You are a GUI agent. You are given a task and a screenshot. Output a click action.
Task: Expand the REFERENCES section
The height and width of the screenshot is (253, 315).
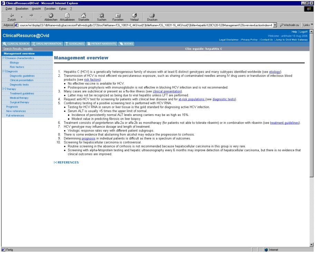click(x=56, y=162)
